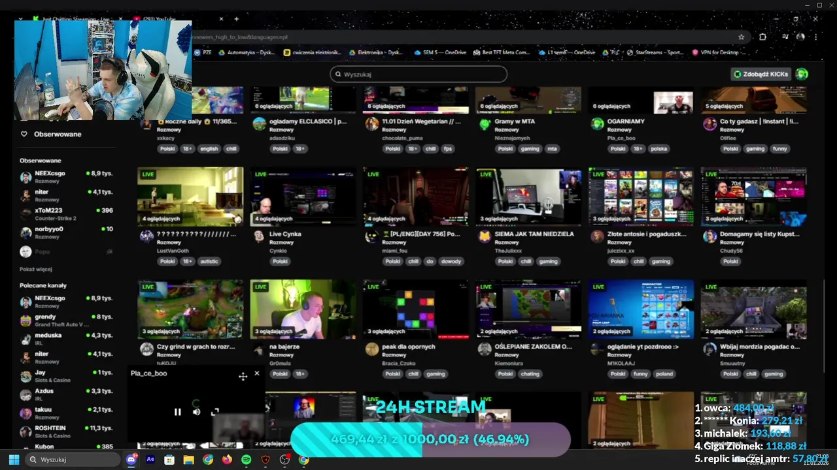Open After Effects from the taskbar
Image resolution: width=837 pixels, height=470 pixels.
click(150, 460)
